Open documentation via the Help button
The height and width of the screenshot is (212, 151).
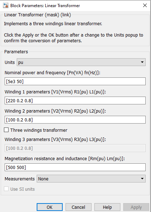[107, 207]
